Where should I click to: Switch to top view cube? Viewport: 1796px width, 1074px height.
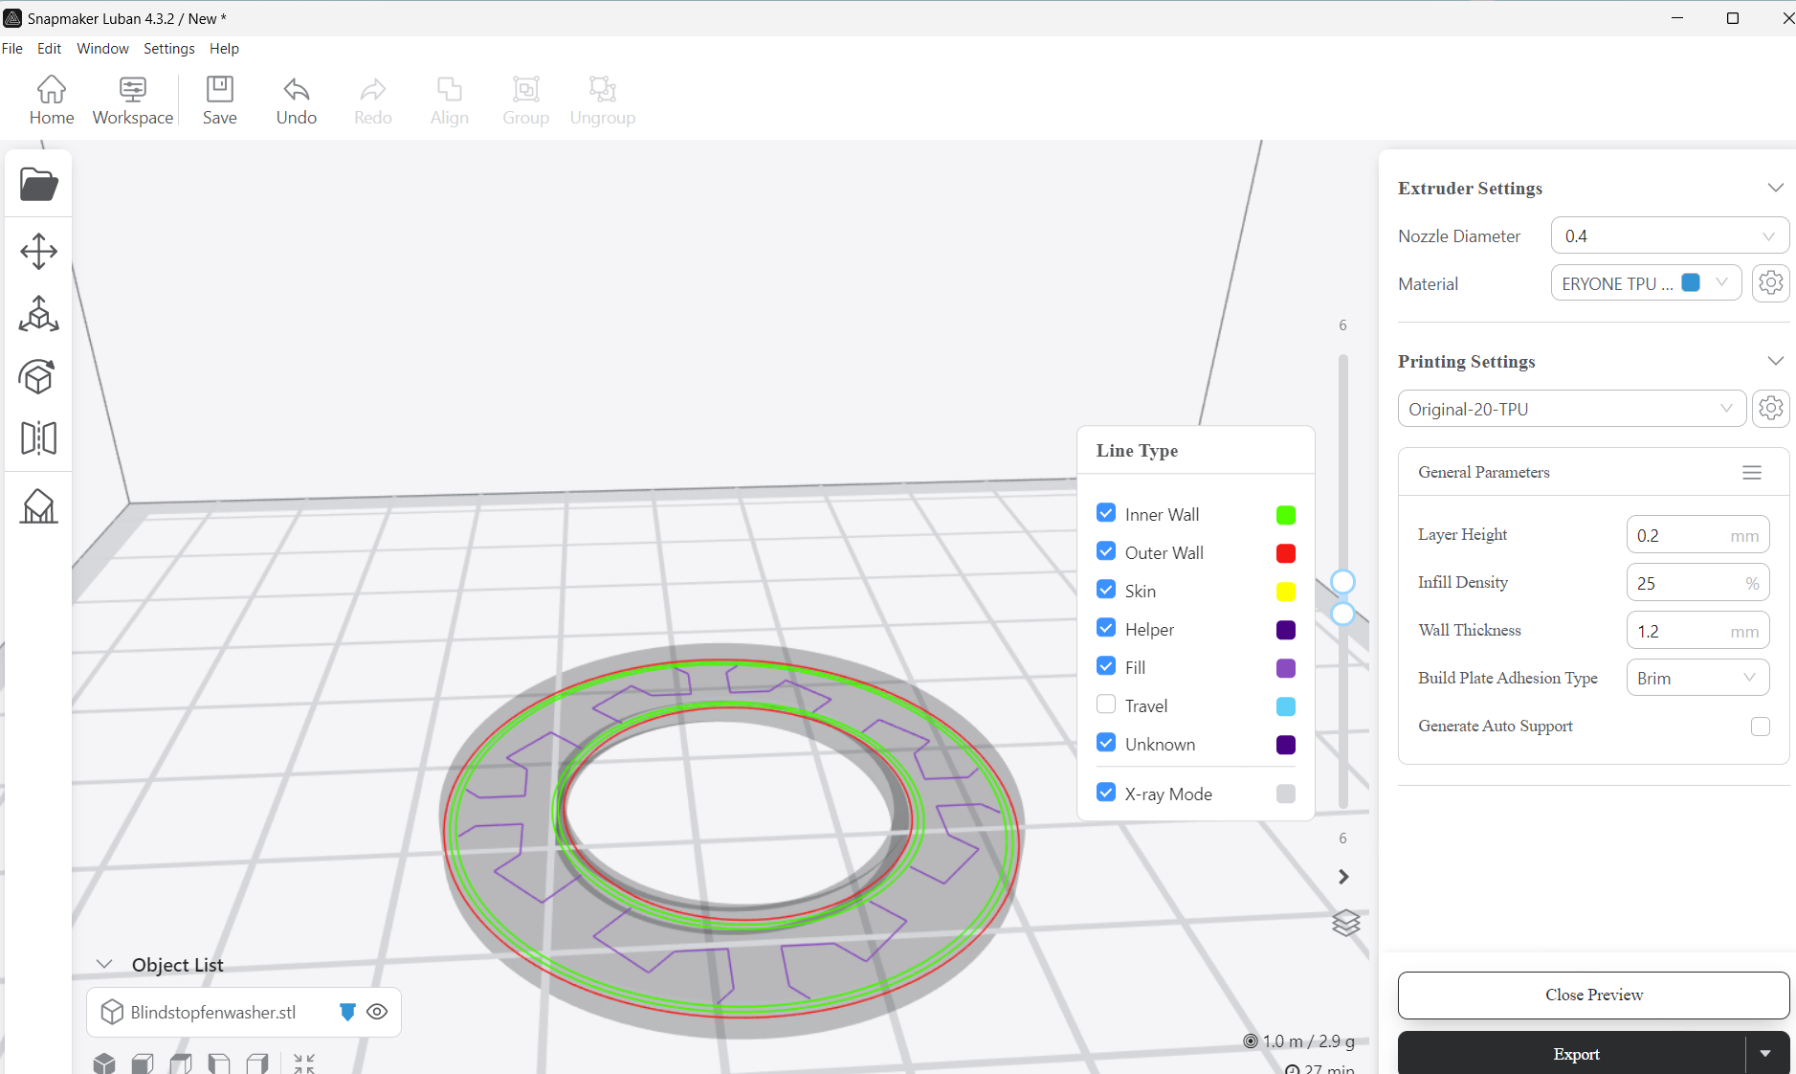[x=181, y=1063]
